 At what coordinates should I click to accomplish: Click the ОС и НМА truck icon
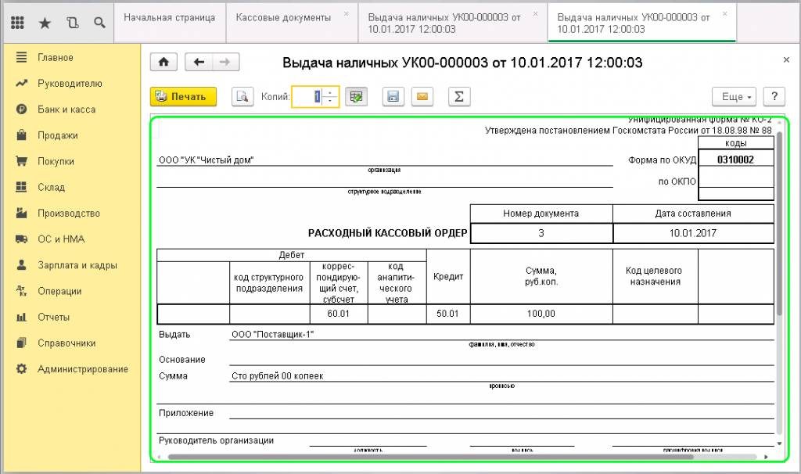tap(21, 239)
